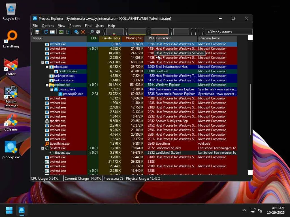Open the Process menu
Screen dimensions: 290x217
75,26
